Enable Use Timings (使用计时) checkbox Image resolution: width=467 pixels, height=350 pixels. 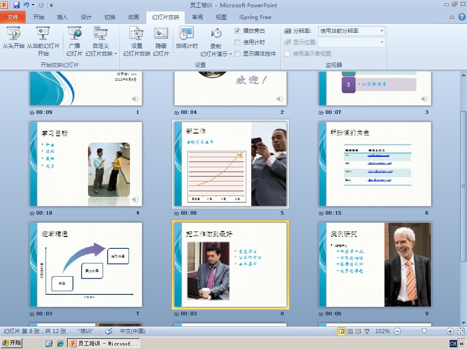tap(237, 42)
